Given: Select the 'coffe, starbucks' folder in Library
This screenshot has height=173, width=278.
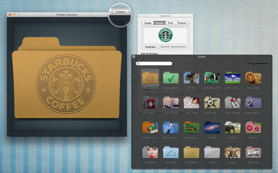Looking at the screenshot, I should [x=150, y=78].
